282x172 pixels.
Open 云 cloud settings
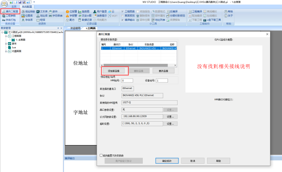point(111,11)
